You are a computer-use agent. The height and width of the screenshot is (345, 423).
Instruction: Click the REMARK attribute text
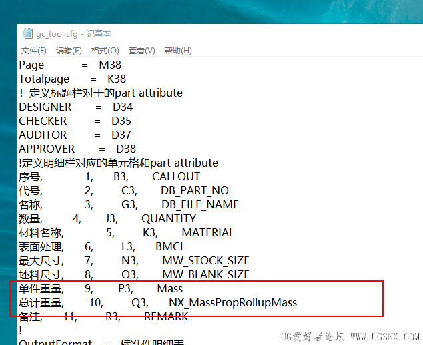point(166,317)
